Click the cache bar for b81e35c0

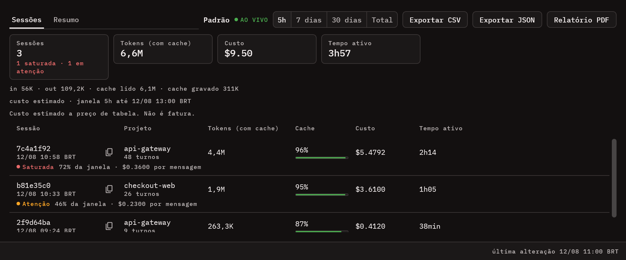coord(322,195)
